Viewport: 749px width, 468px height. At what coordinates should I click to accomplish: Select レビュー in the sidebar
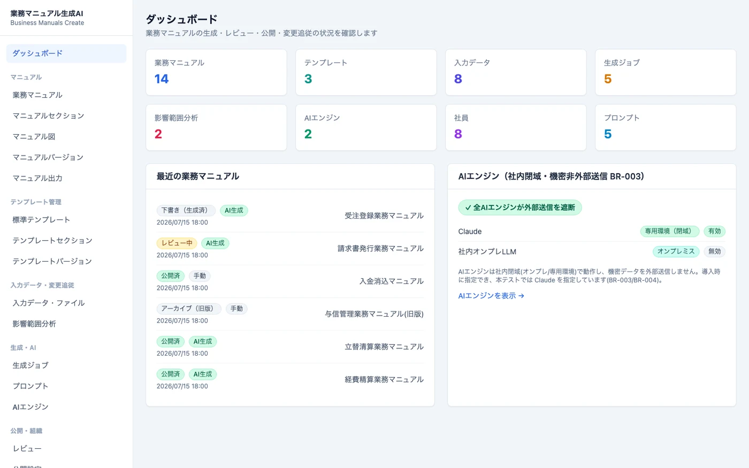tap(66, 449)
